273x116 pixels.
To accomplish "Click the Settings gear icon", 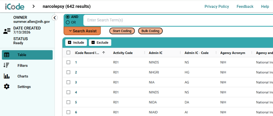I will pos(7,86).
